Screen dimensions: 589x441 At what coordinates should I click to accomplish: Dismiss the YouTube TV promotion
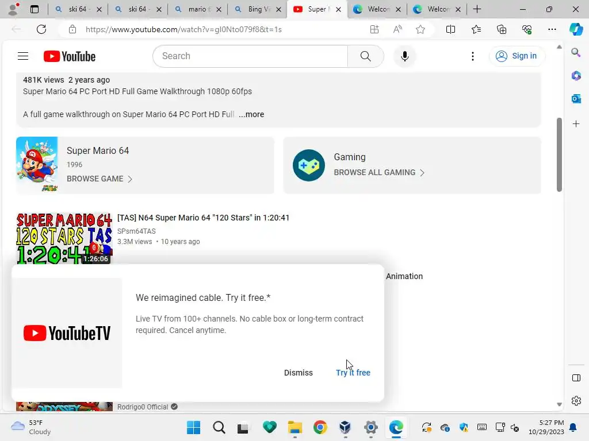coord(299,373)
